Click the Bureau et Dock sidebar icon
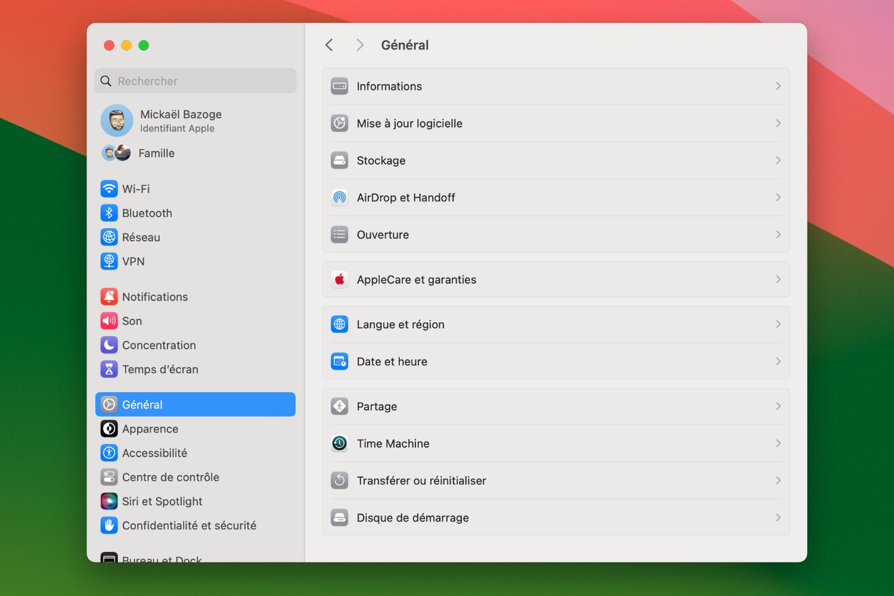This screenshot has width=894, height=596. (x=109, y=558)
